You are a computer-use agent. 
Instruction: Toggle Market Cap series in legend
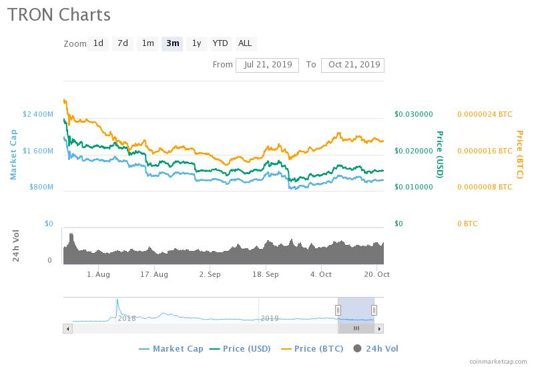coord(172,348)
